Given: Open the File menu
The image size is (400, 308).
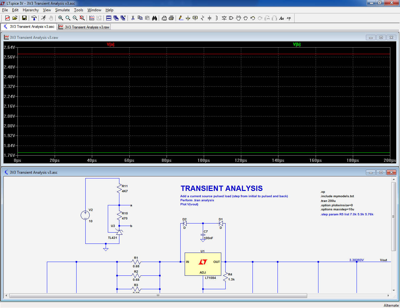Looking at the screenshot, I should (x=5, y=10).
